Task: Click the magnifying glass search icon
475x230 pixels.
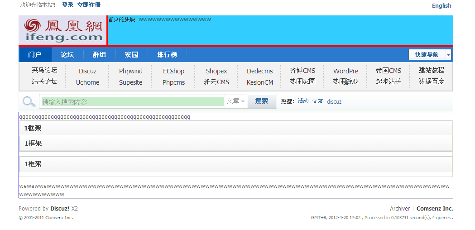Action: coord(29,101)
